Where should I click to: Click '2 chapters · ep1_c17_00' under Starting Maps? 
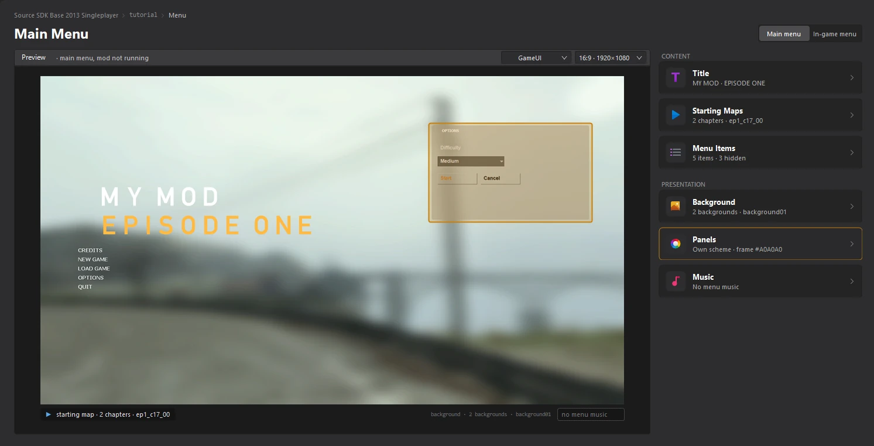click(x=728, y=121)
